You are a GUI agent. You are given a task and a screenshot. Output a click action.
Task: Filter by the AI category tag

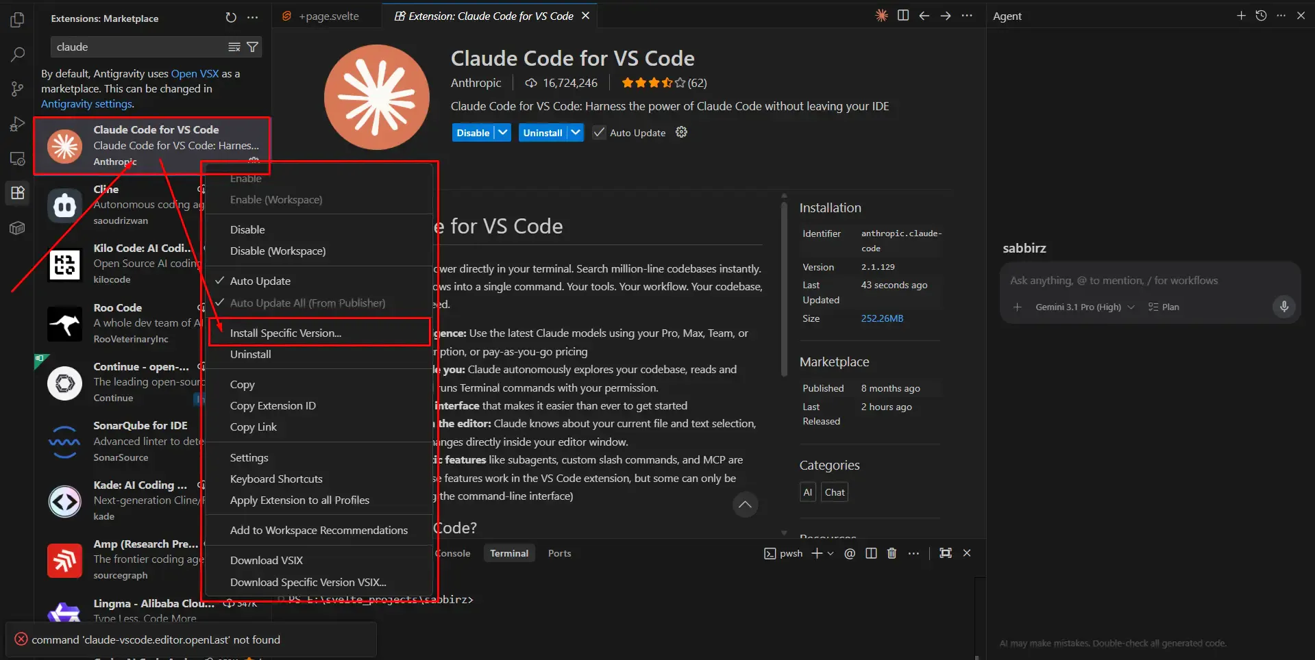coord(808,492)
